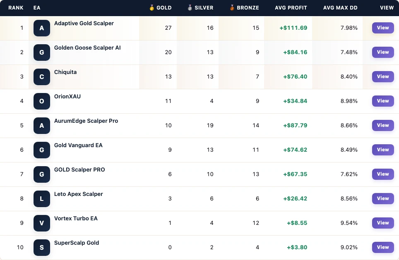Click rank number 10 for SuperScalp Gold
The width and height of the screenshot is (399, 260).
pyautogui.click(x=20, y=248)
